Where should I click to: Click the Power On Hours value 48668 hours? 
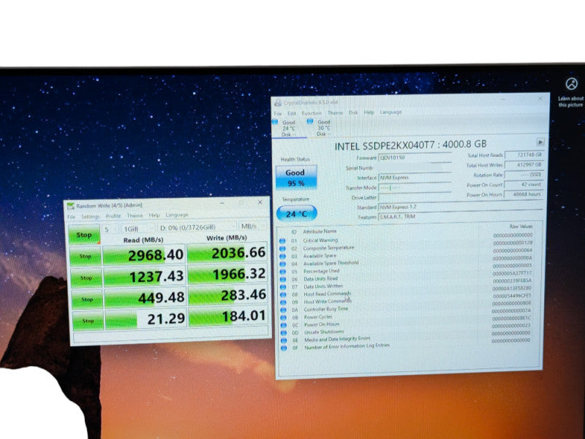point(524,194)
